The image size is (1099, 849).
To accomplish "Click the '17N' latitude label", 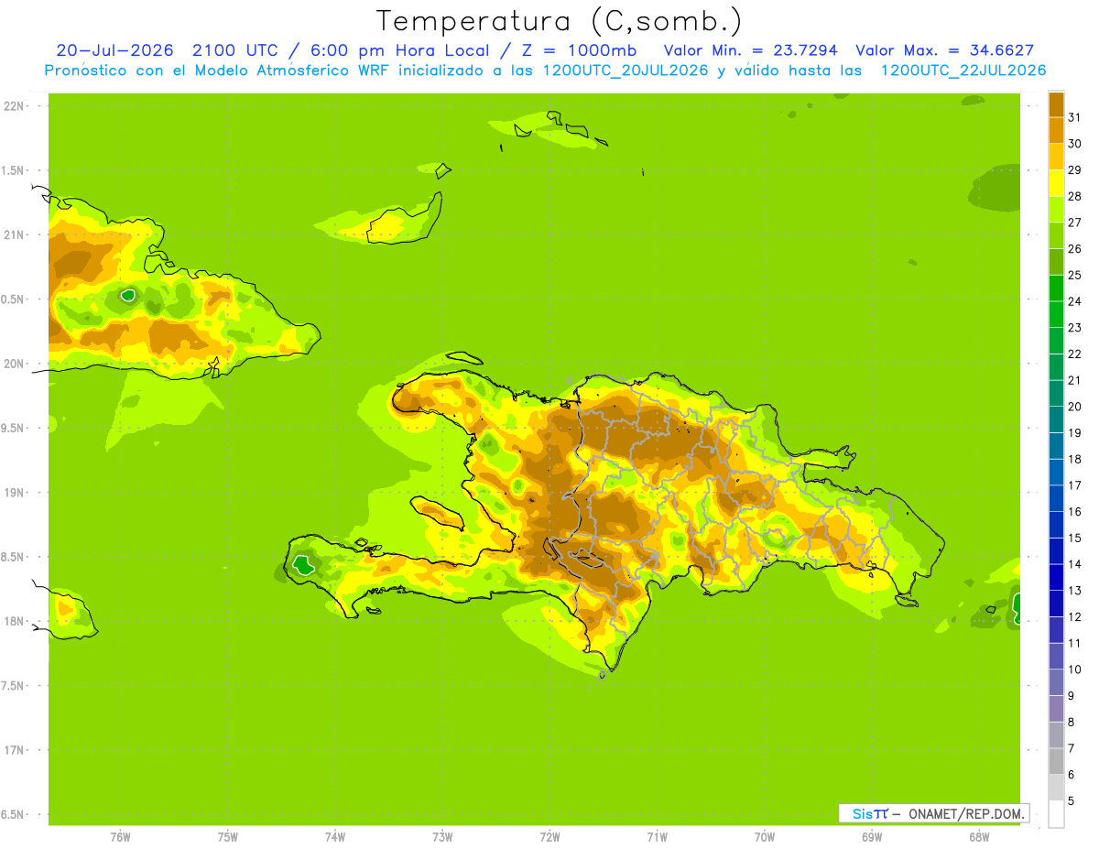I will [14, 750].
